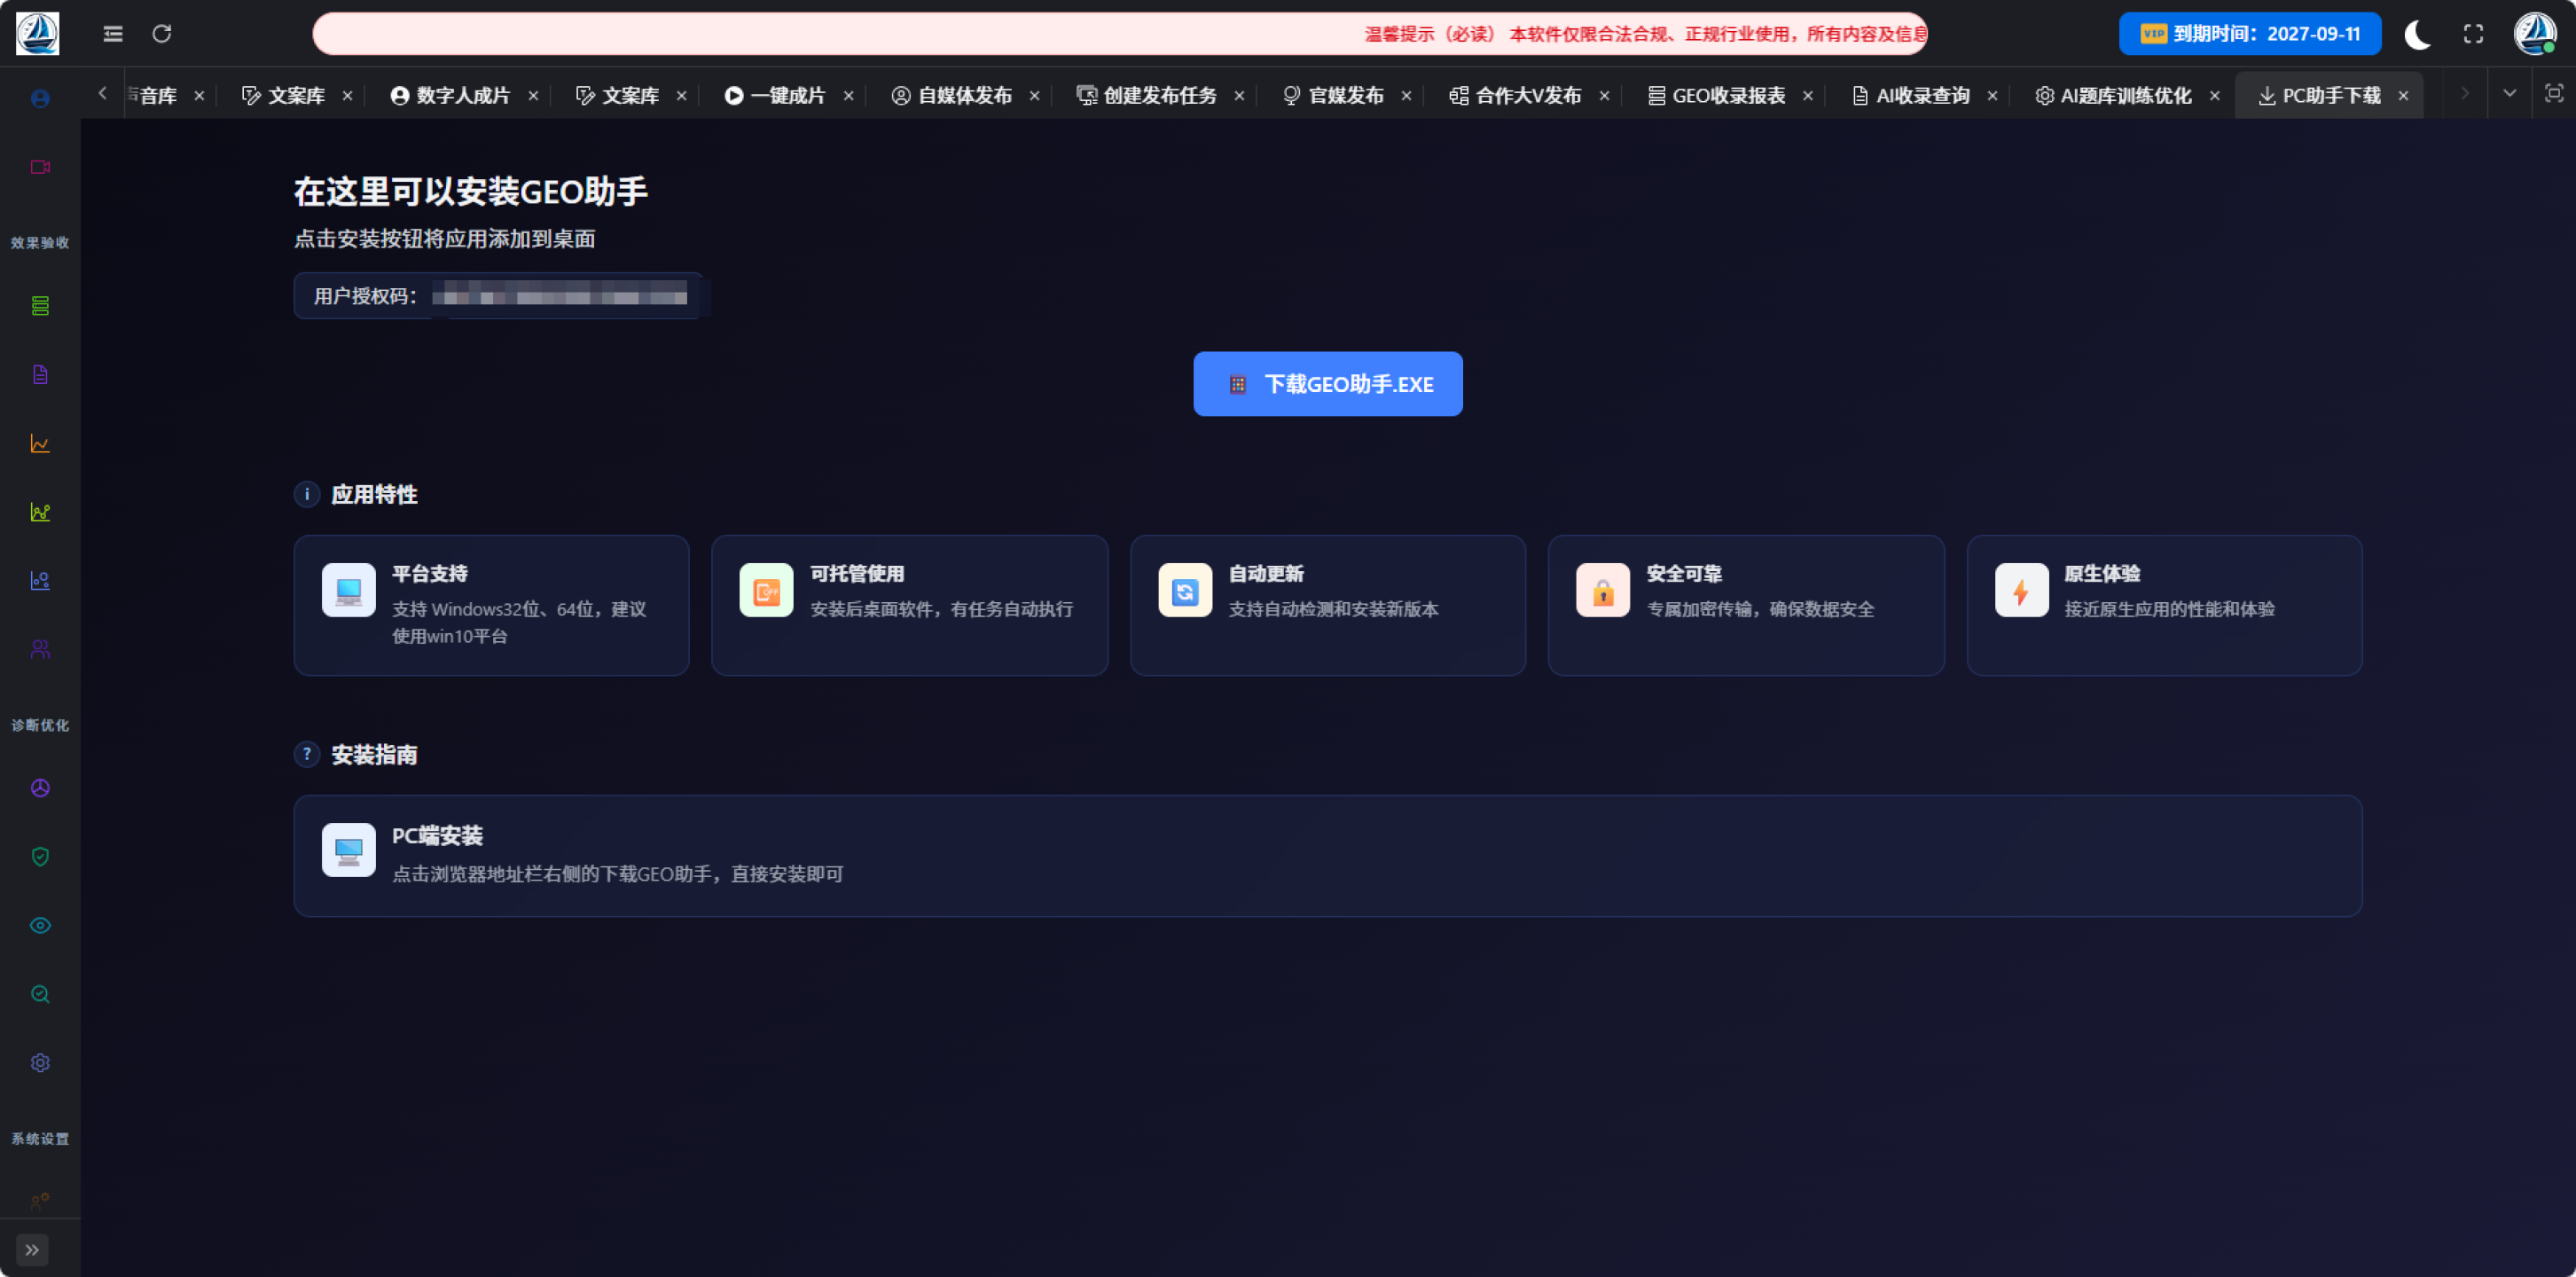This screenshot has height=1277, width=2576.
Task: Open the gear sidebar icon
Action: pos(40,1063)
